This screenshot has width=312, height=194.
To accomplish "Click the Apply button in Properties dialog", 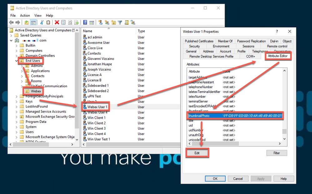I will point(261,179).
